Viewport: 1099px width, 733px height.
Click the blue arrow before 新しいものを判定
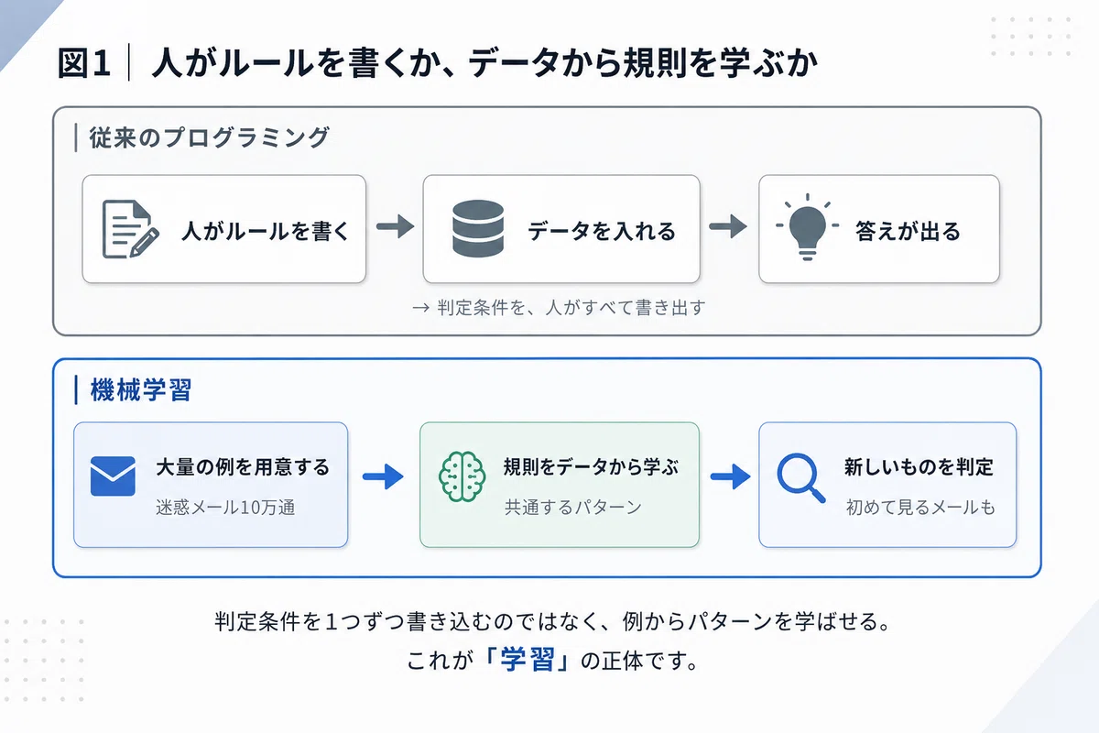[731, 476]
